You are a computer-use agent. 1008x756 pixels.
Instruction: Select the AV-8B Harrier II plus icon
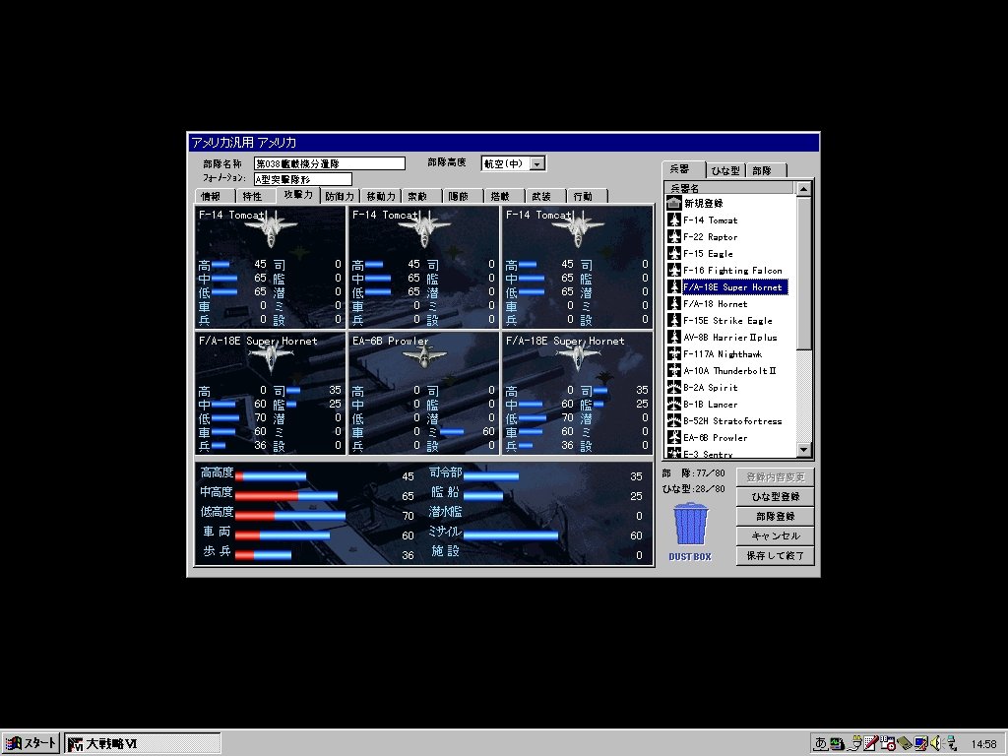[x=673, y=337]
